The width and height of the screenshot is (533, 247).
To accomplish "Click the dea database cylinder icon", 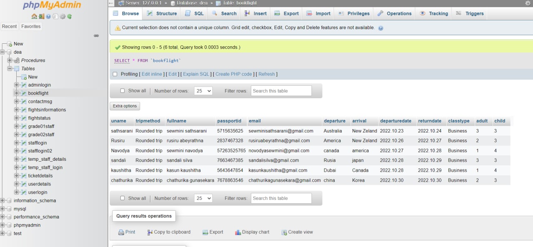I will pos(9,52).
